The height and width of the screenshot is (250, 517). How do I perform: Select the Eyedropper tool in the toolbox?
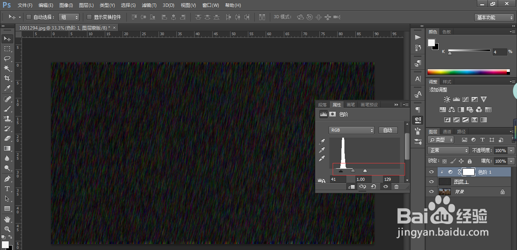point(7,89)
